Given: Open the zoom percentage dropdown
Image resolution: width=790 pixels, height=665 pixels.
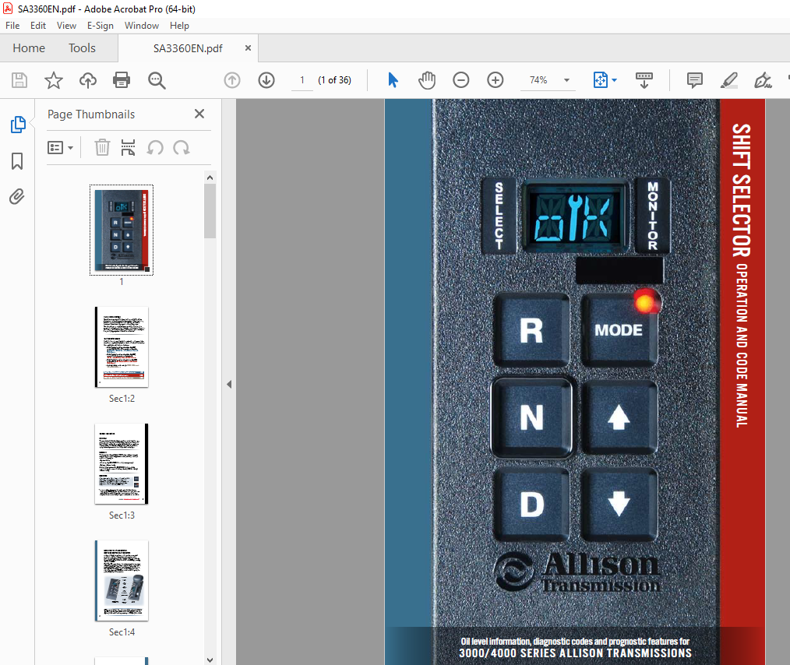Looking at the screenshot, I should click(566, 80).
